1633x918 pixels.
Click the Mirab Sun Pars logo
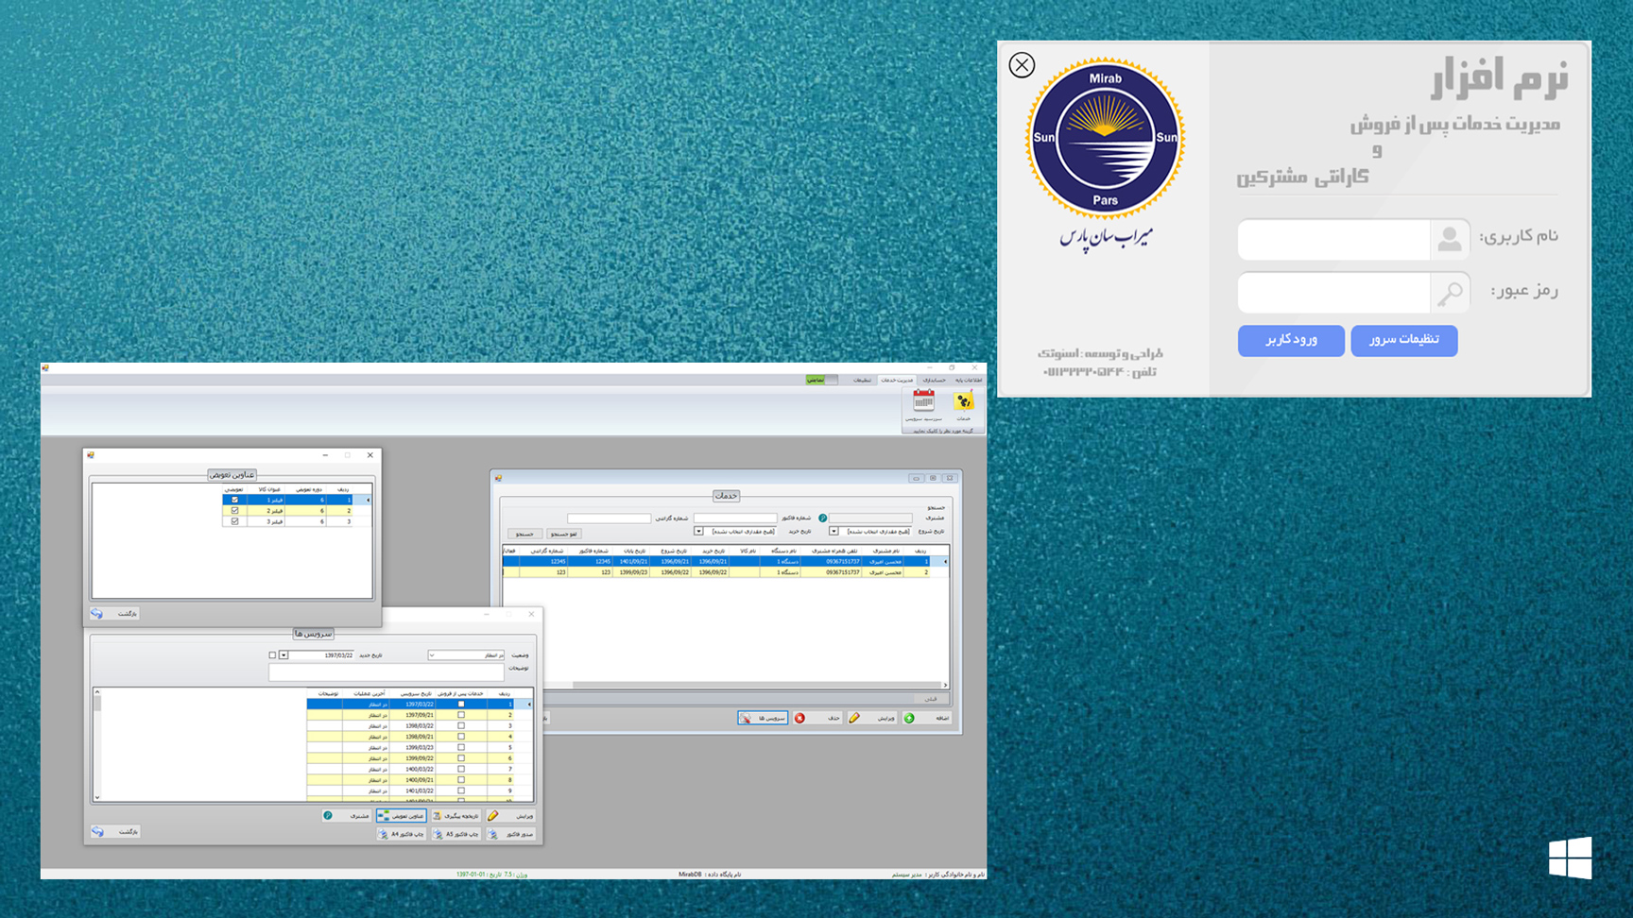[x=1105, y=139]
